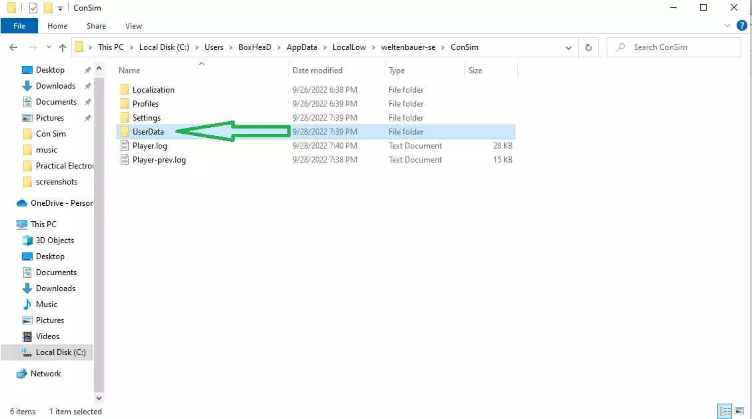This screenshot has width=752, height=419.
Task: Sort files by Date modified column
Action: point(317,71)
